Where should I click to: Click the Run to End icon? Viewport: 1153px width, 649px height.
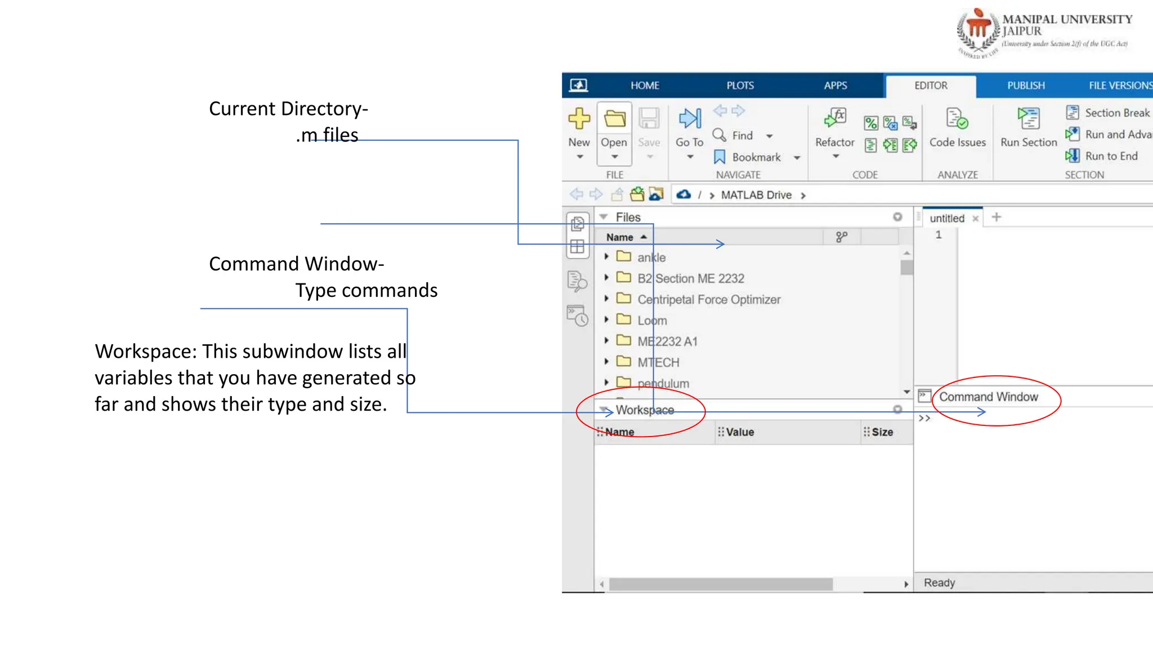click(1072, 155)
